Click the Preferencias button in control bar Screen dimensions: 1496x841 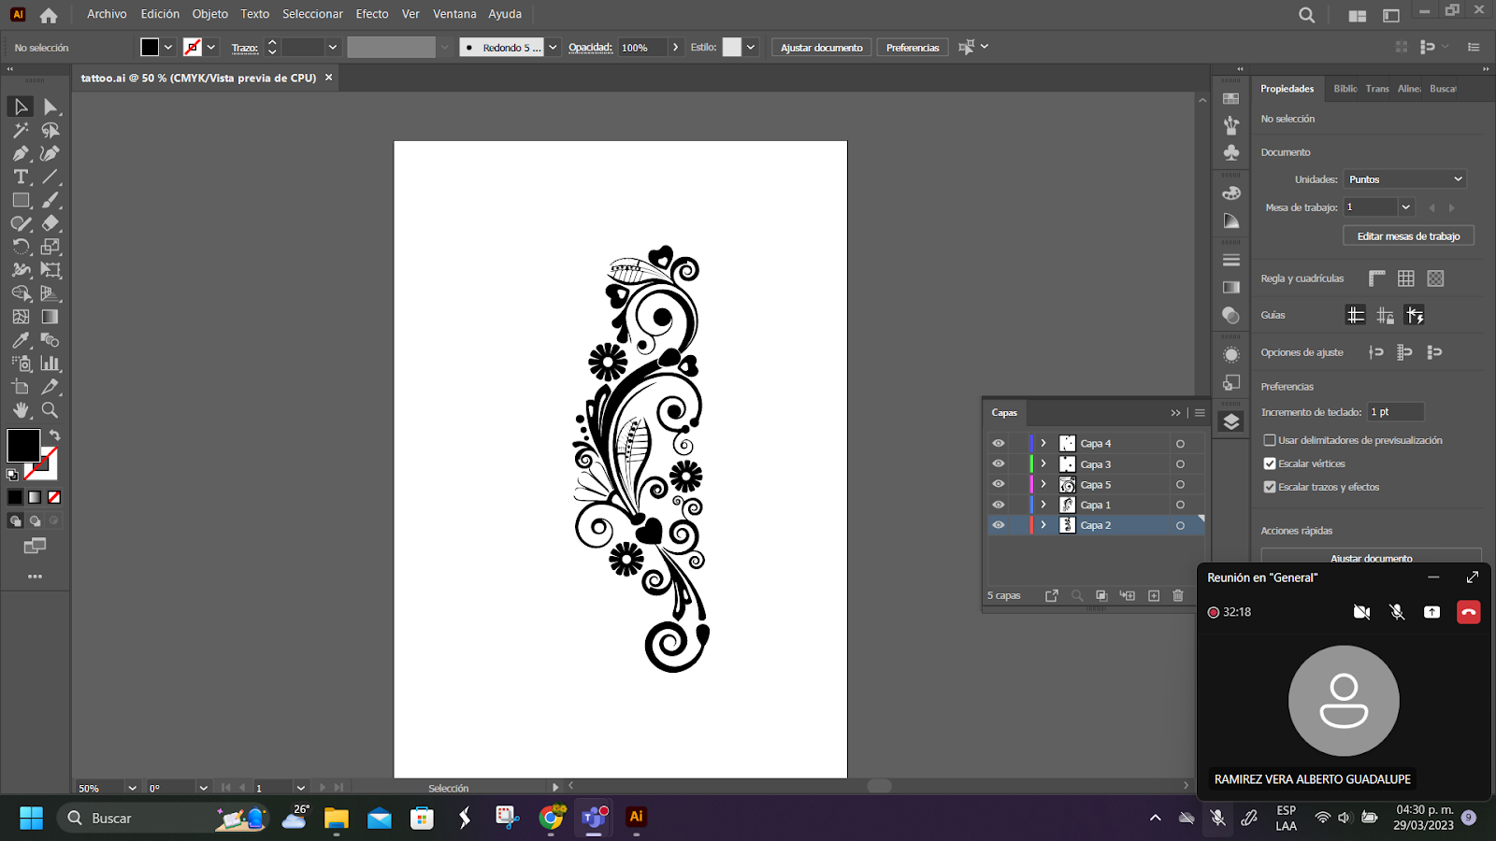pyautogui.click(x=913, y=48)
